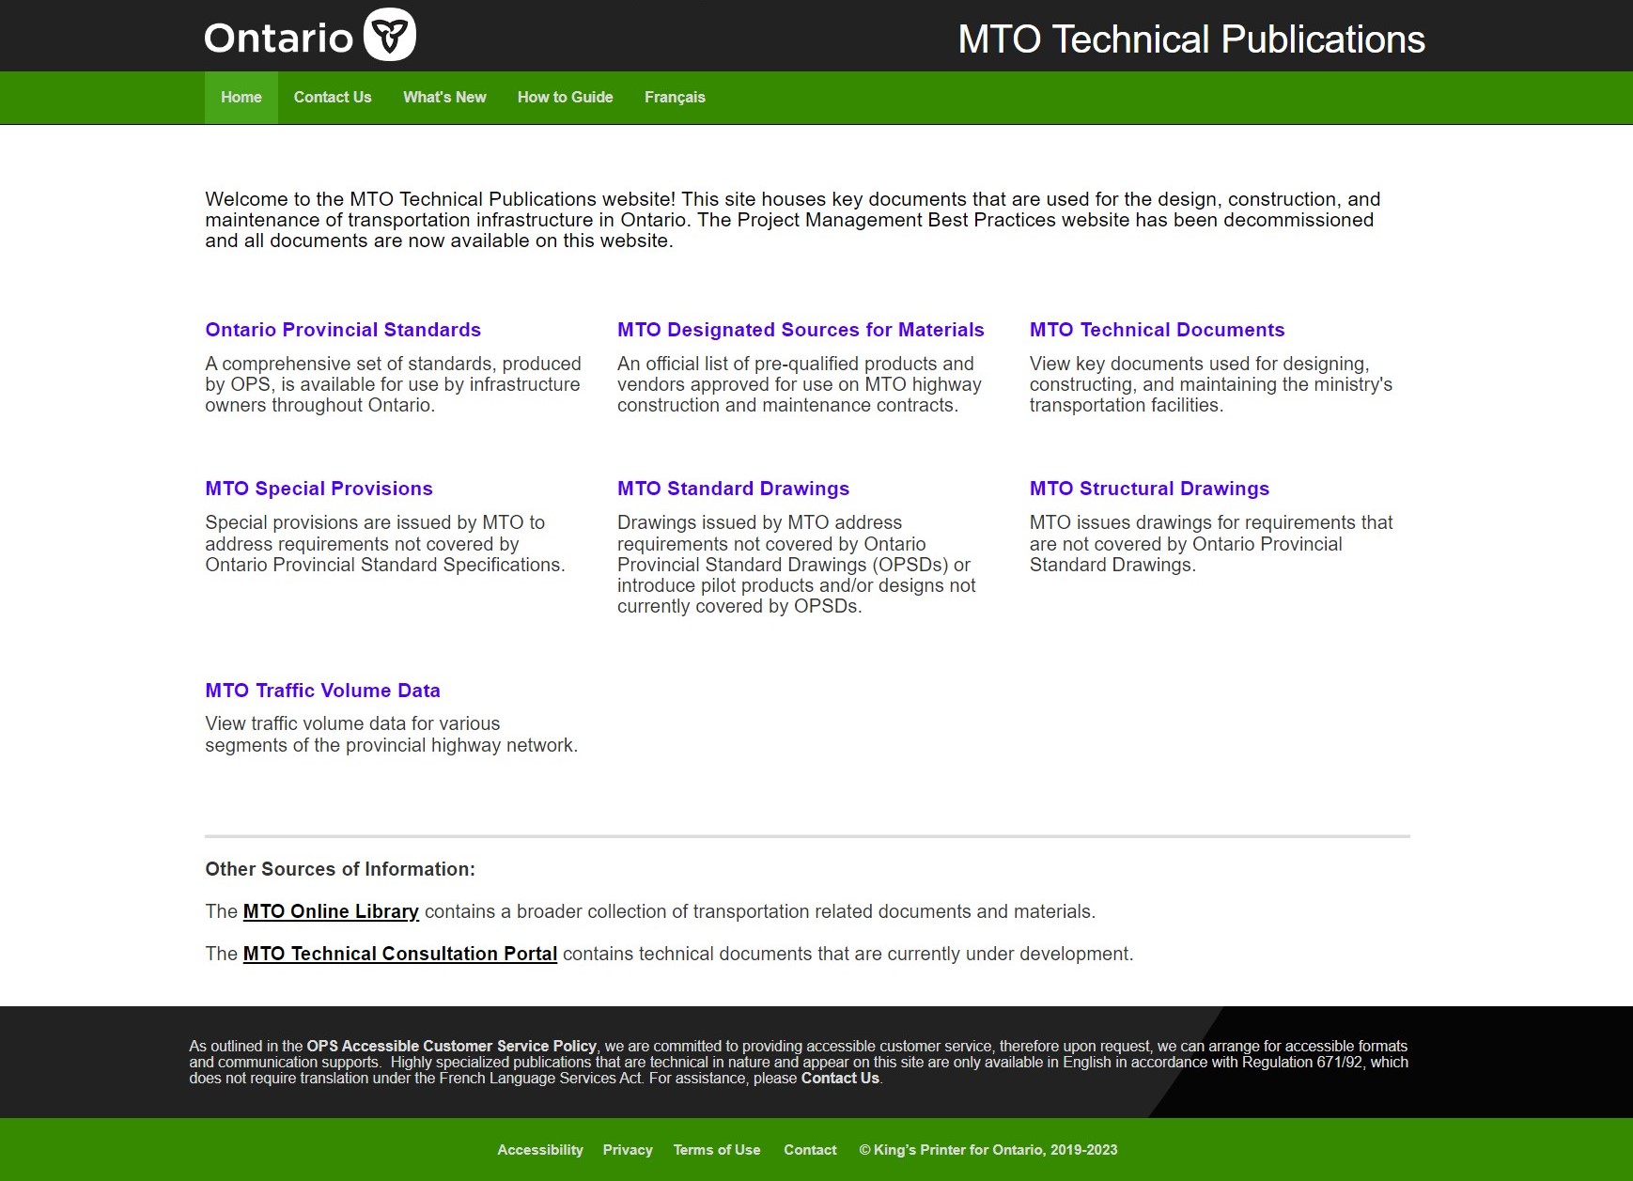The height and width of the screenshot is (1181, 1633).
Task: Open OPS Accessible Customer Service Policy
Action: coord(451,1046)
